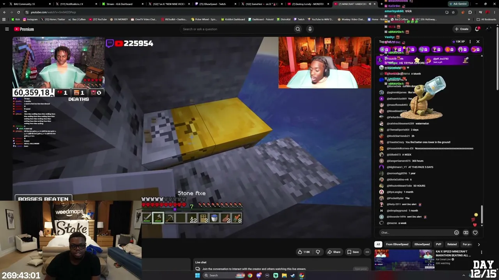Show next video filter chips

479,244
